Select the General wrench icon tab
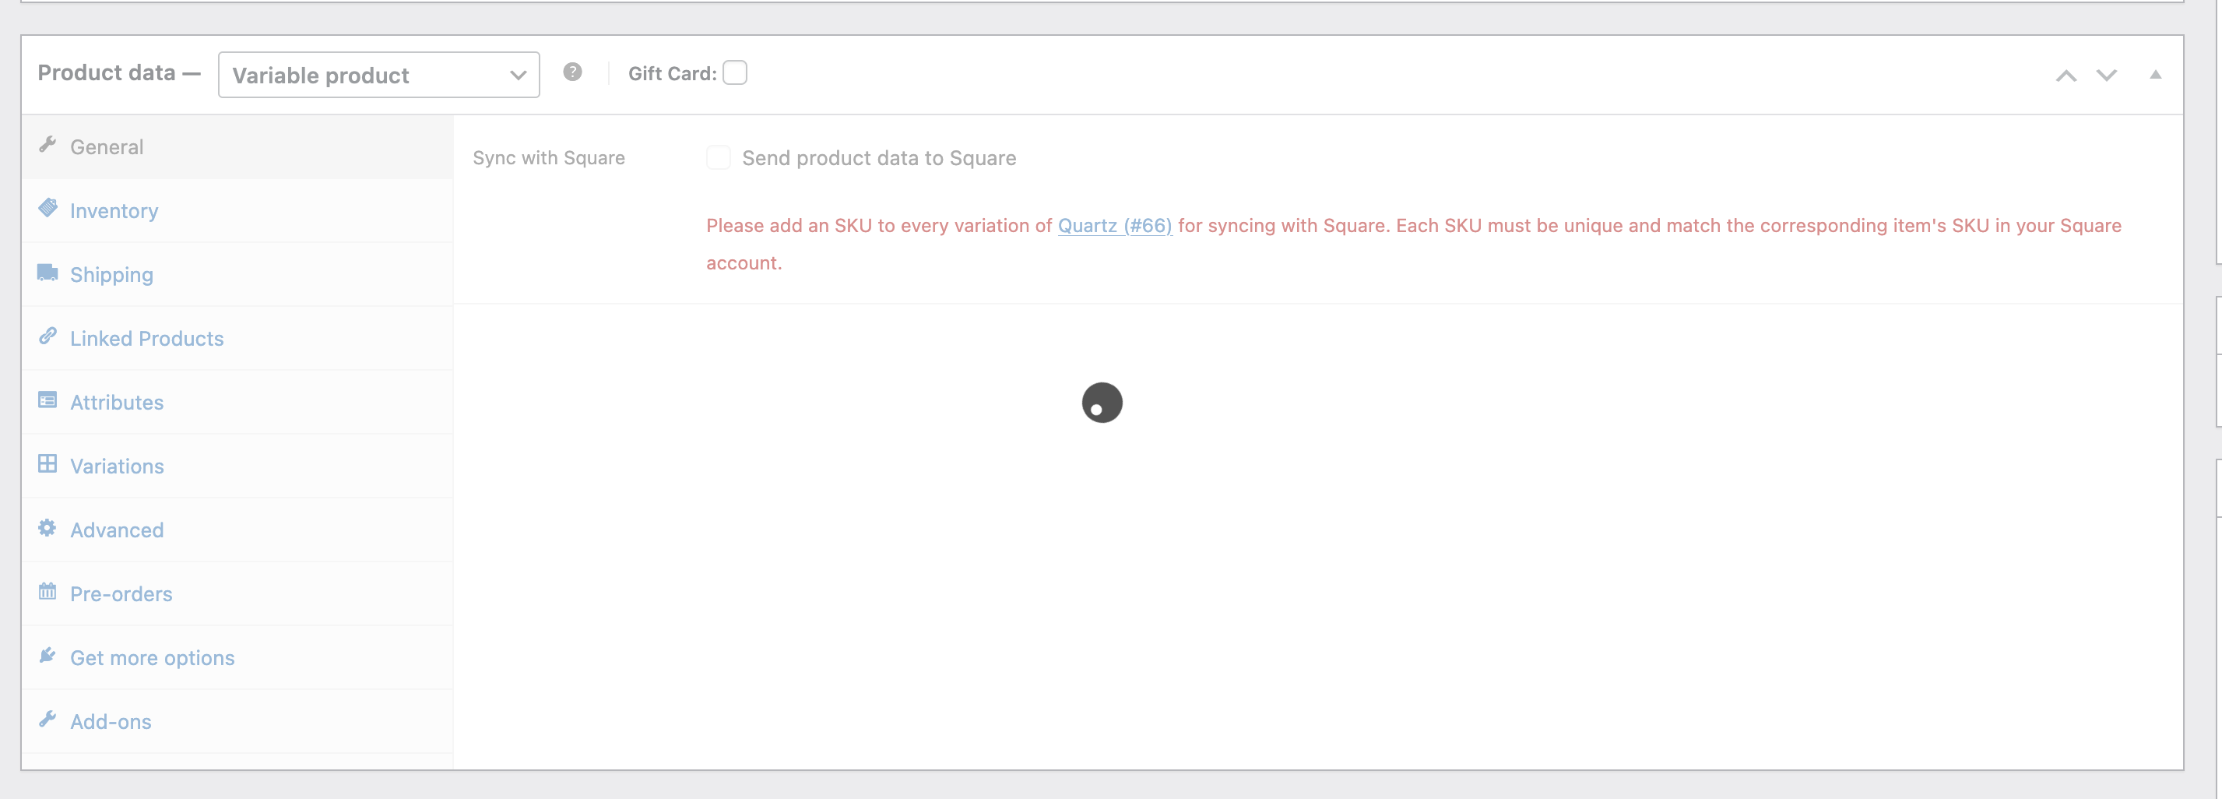2222x799 pixels. pyautogui.click(x=48, y=144)
